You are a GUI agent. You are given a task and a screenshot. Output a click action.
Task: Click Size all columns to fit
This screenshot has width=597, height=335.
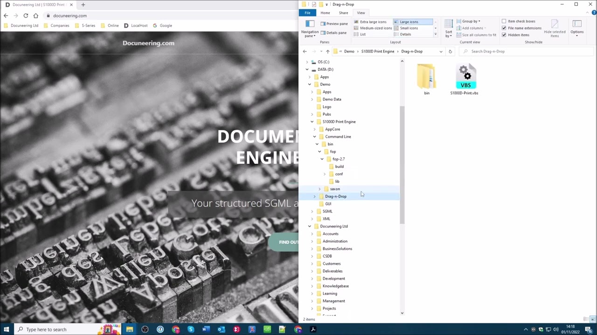point(476,35)
